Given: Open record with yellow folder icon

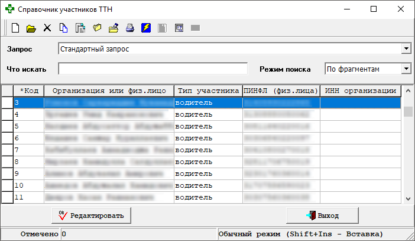Looking at the screenshot, I should point(31,28).
